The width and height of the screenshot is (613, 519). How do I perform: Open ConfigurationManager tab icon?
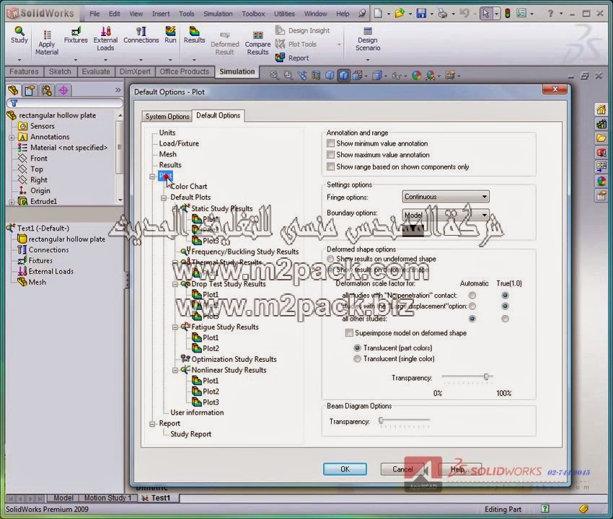[47, 91]
